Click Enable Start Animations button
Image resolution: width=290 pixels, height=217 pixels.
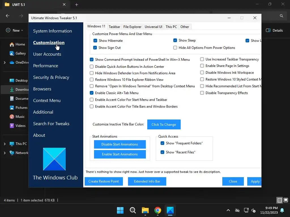point(120,154)
